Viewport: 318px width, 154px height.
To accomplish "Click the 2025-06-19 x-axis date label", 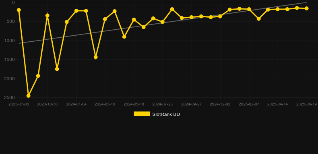I will click(306, 104).
